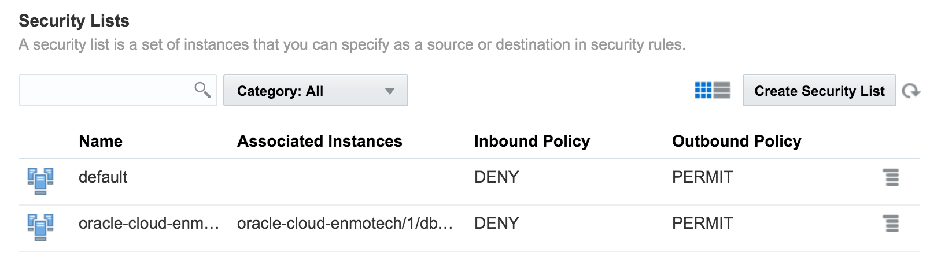Select the oracle-cloud-enm… security list name

[x=149, y=223]
